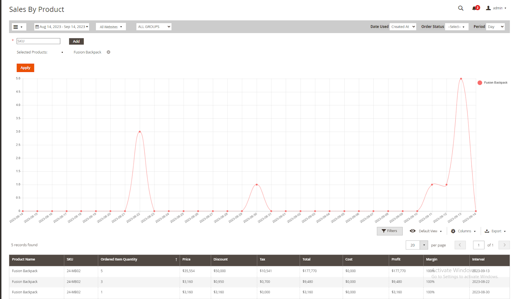The width and height of the screenshot is (513, 299).
Task: Open the date range calendar picker
Action: [62, 27]
